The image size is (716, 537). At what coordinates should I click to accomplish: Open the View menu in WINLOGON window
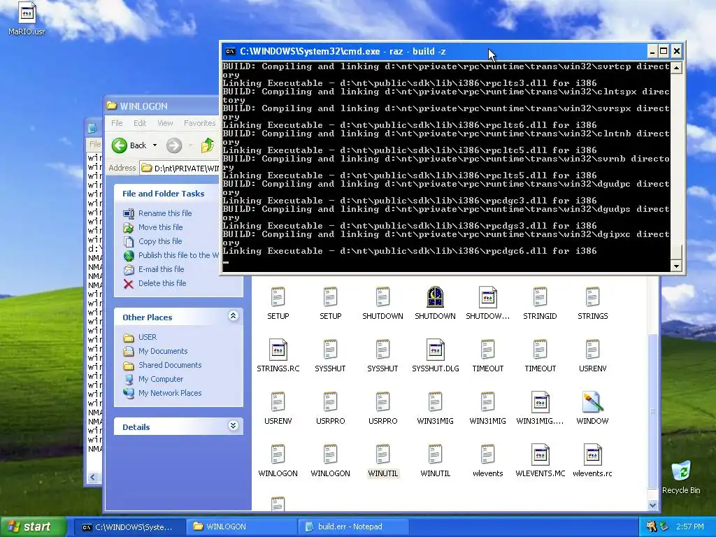165,123
